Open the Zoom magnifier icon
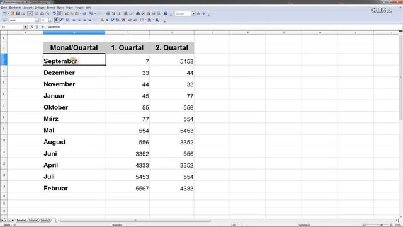The image size is (403, 227). tap(159, 13)
